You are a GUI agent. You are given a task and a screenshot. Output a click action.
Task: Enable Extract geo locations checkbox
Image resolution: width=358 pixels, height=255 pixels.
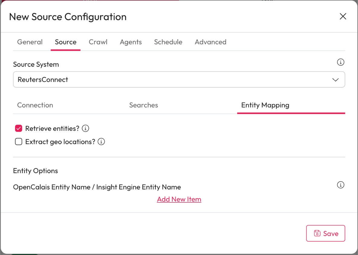[19, 142]
